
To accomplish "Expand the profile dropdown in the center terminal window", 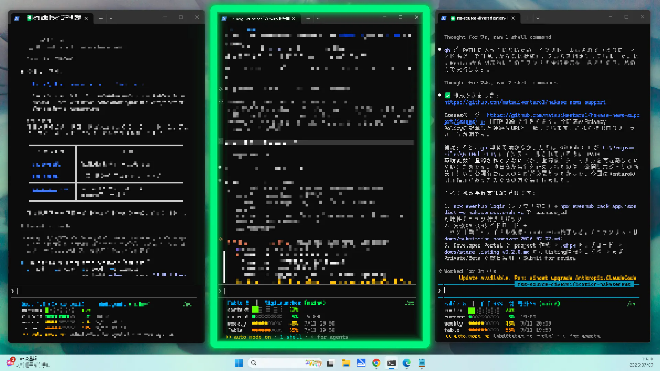I will tap(318, 19).
